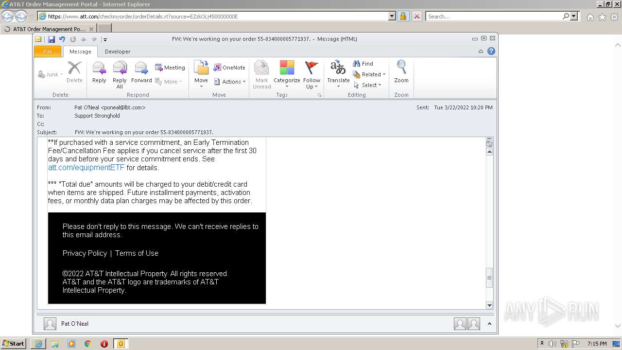This screenshot has width=622, height=350.
Task: Click Support Stronghold recipient in To field
Action: 97,116
